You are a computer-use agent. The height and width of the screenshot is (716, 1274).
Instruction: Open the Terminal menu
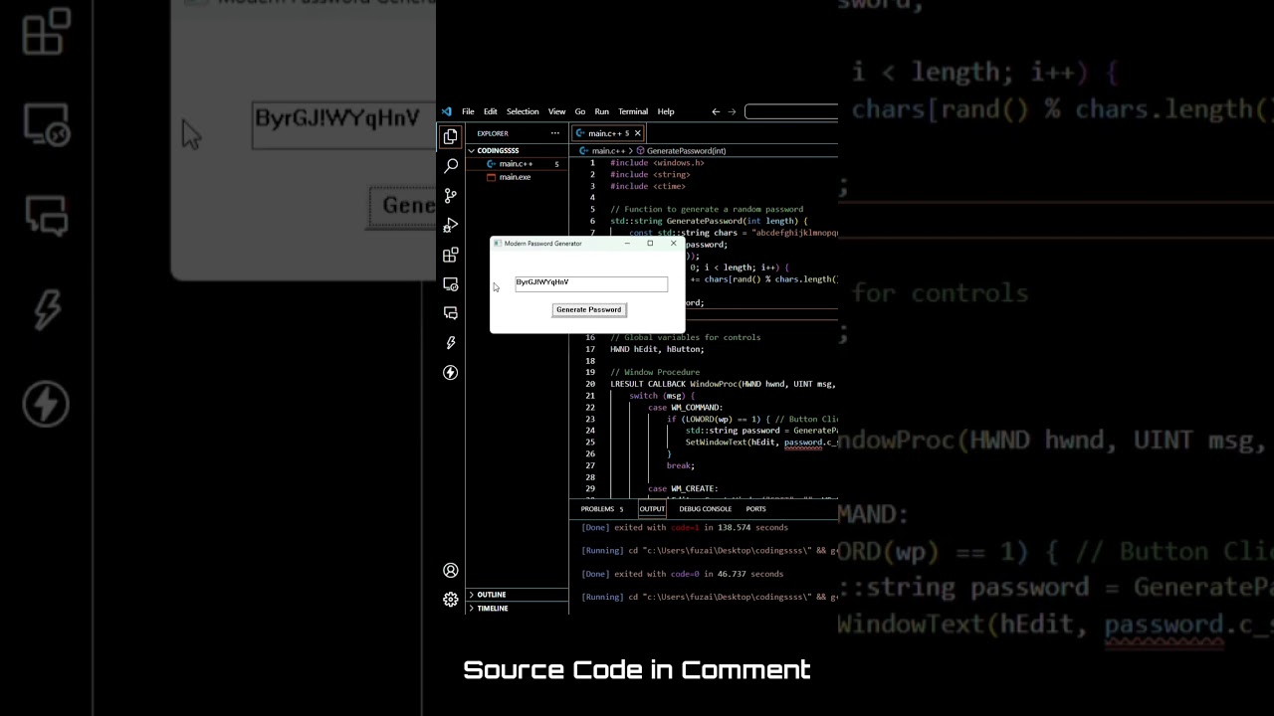(633, 111)
